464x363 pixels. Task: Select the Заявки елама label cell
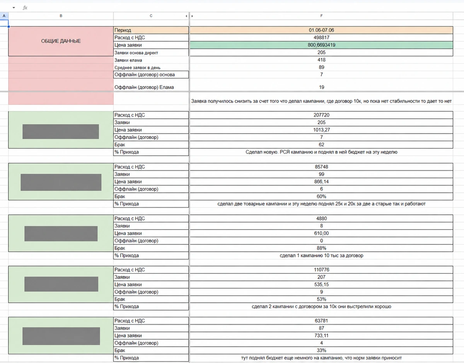151,60
